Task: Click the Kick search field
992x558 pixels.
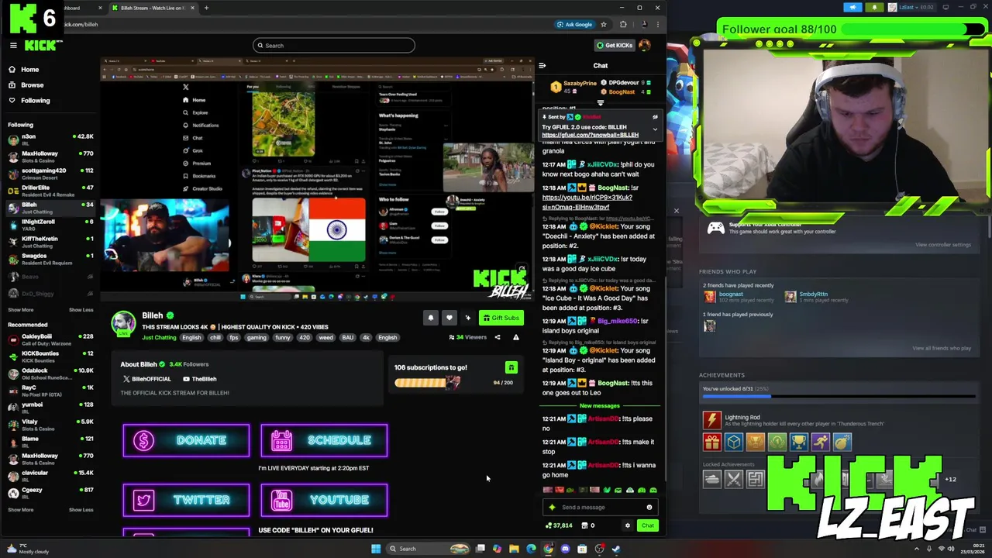Action: point(333,46)
